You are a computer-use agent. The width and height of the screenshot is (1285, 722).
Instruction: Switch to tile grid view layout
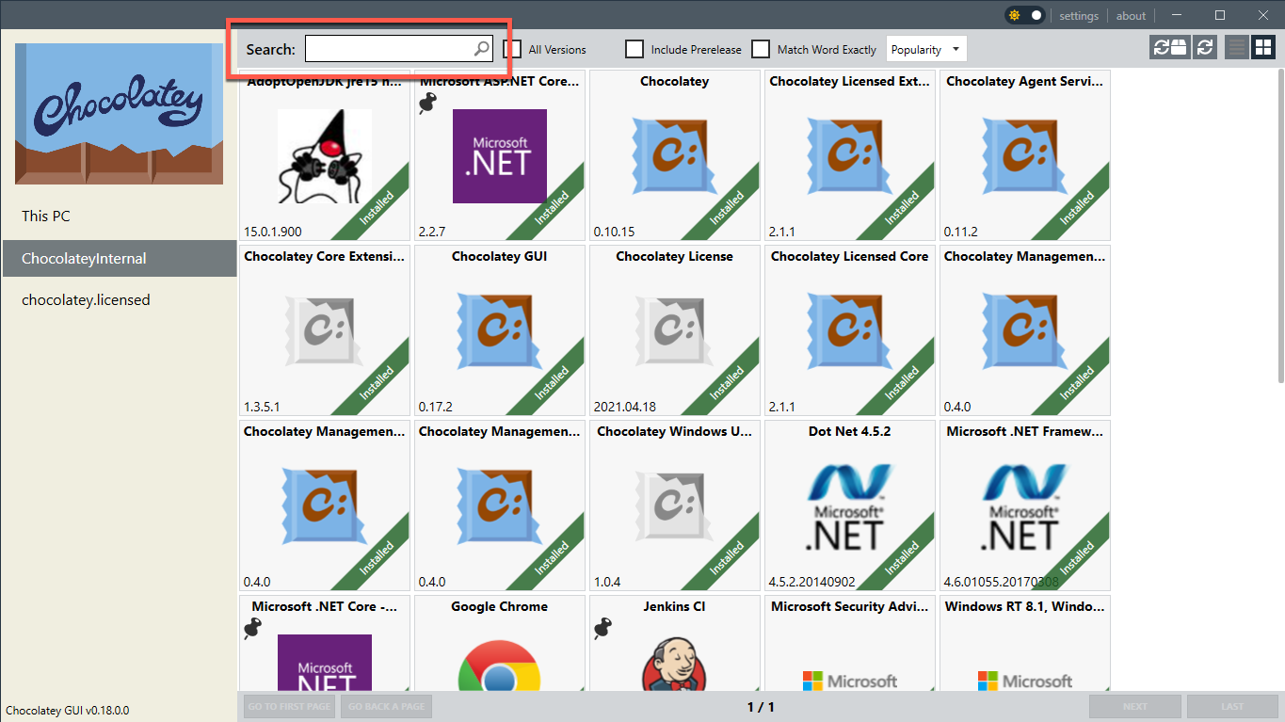tap(1262, 48)
